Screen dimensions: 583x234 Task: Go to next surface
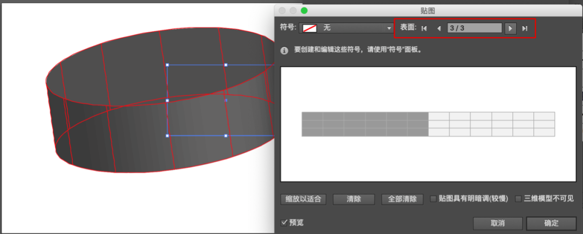[511, 28]
